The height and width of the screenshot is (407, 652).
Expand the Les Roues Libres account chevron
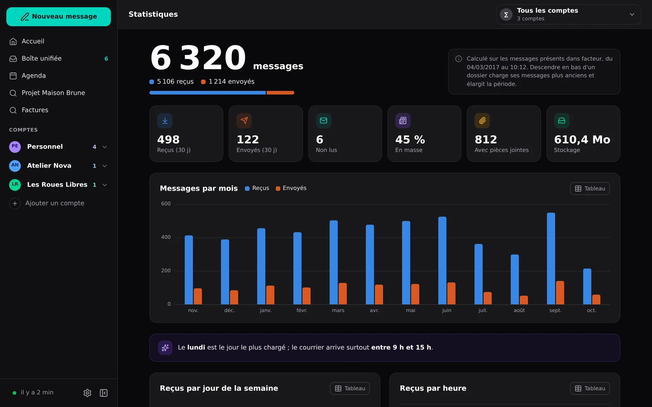click(x=105, y=185)
